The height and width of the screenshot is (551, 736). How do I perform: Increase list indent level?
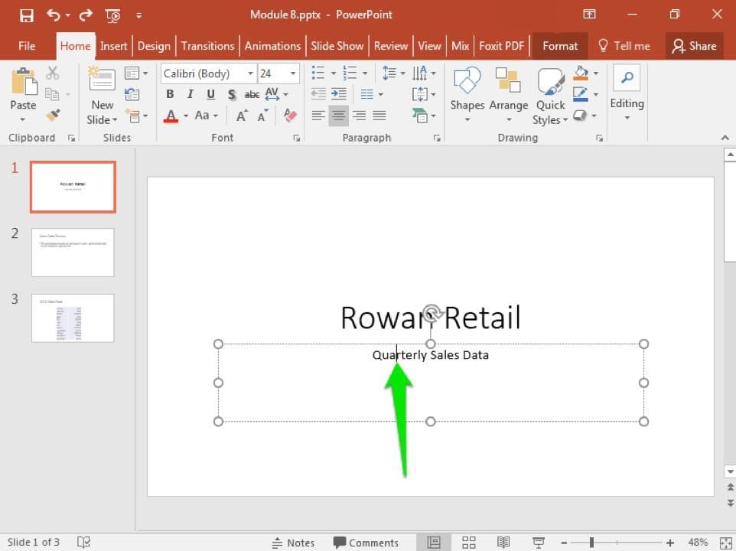click(x=339, y=94)
